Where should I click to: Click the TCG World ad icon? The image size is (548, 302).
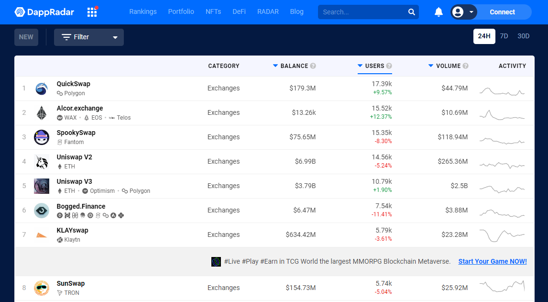click(216, 261)
